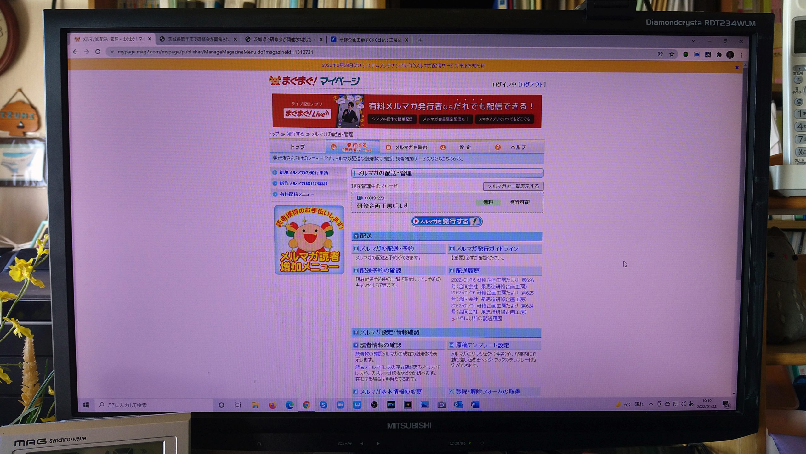Open the Extensions puzzle icon

coord(719,55)
